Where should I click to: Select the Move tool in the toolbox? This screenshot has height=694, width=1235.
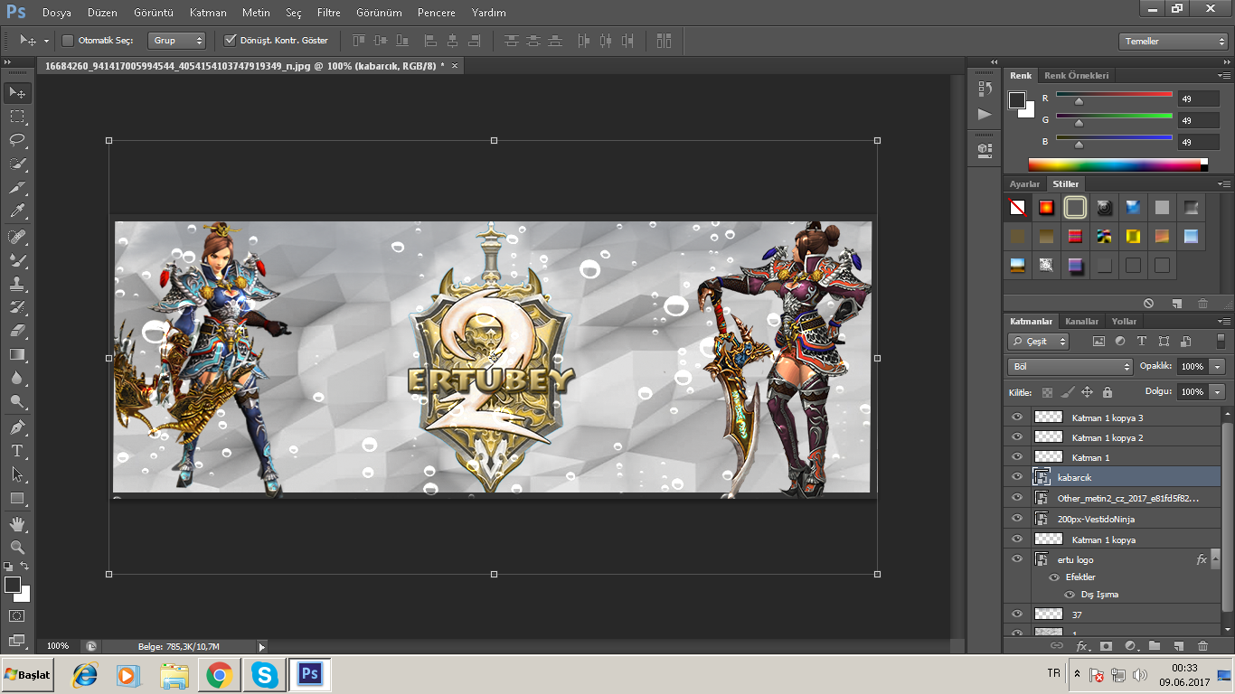[x=17, y=93]
